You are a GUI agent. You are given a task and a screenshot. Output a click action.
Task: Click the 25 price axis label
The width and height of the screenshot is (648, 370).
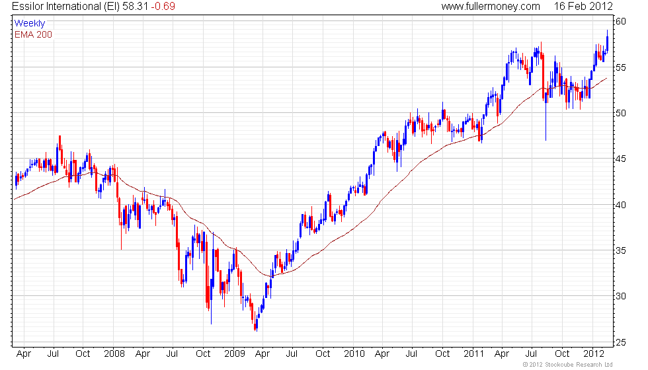[x=621, y=342]
